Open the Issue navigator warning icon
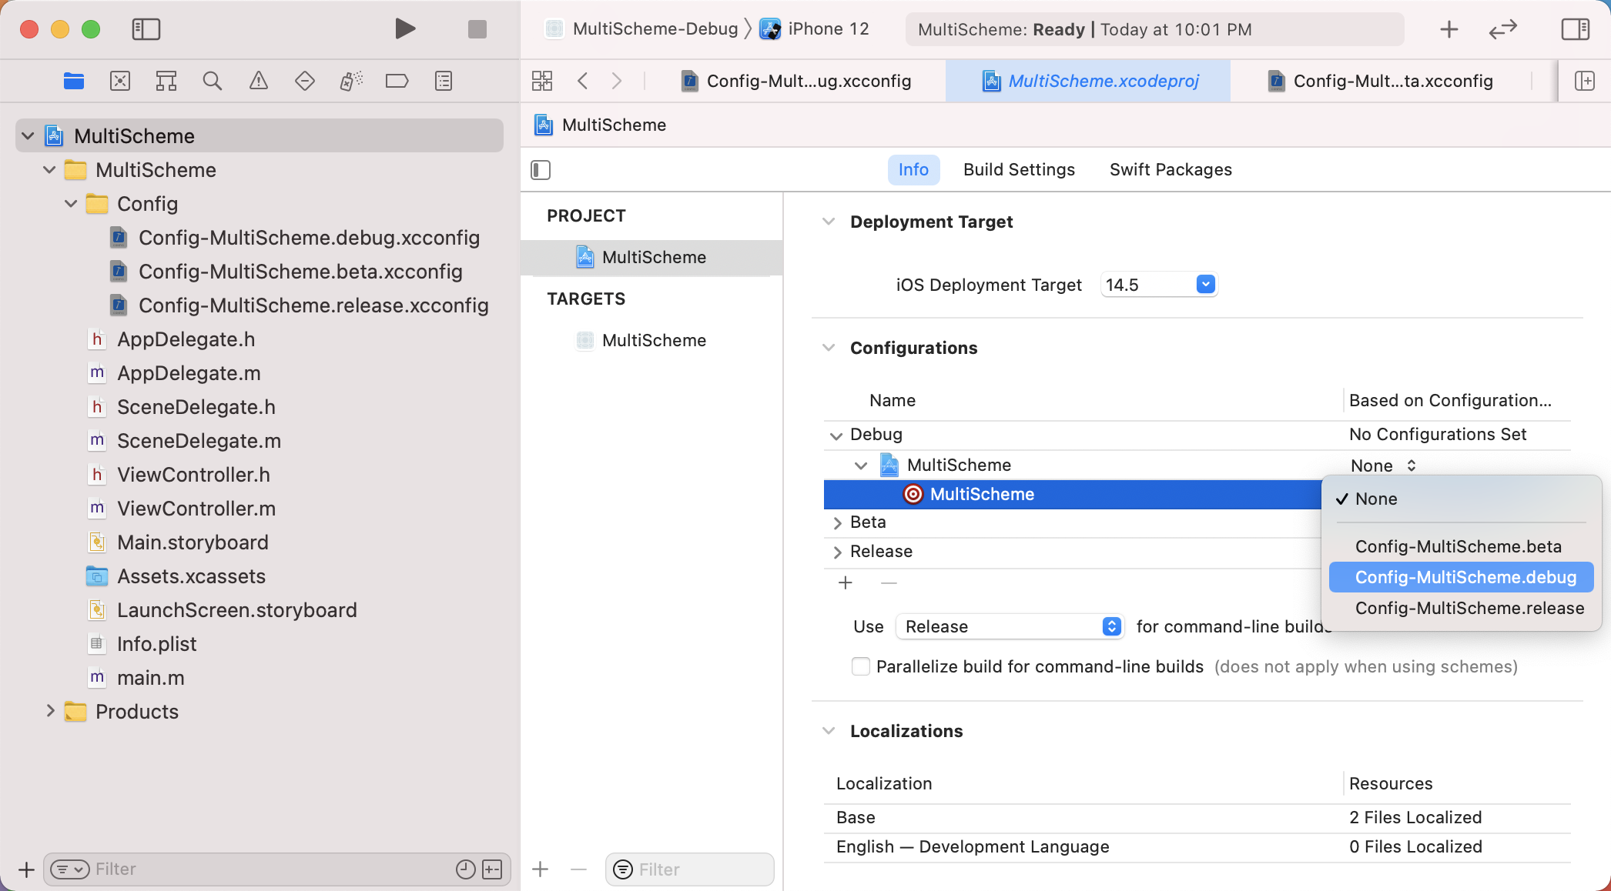The width and height of the screenshot is (1611, 891). pos(259,81)
